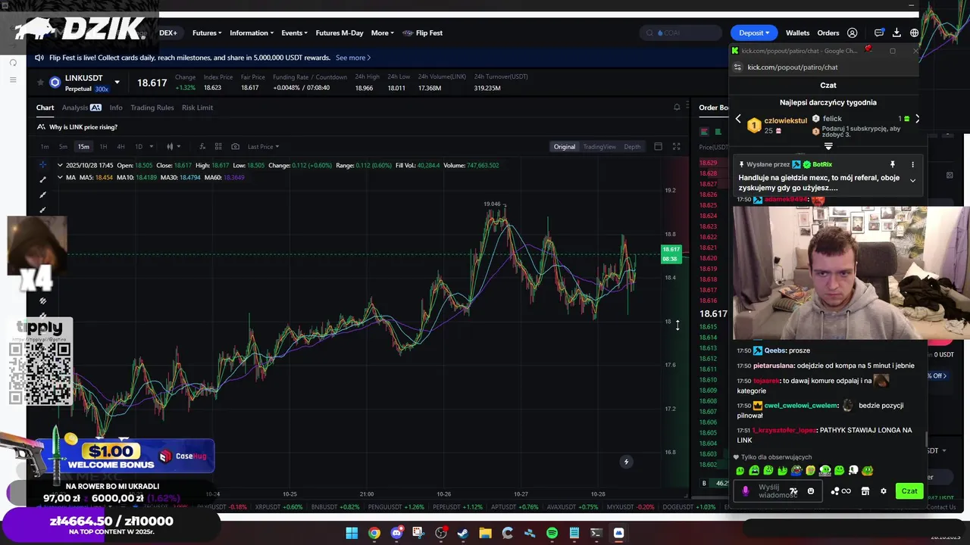Unpin the BotRix pinned message
The height and width of the screenshot is (545, 970).
pyautogui.click(x=893, y=164)
